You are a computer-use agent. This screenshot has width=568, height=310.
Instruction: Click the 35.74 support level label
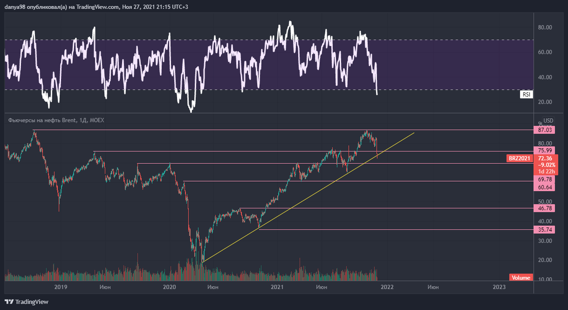(543, 230)
